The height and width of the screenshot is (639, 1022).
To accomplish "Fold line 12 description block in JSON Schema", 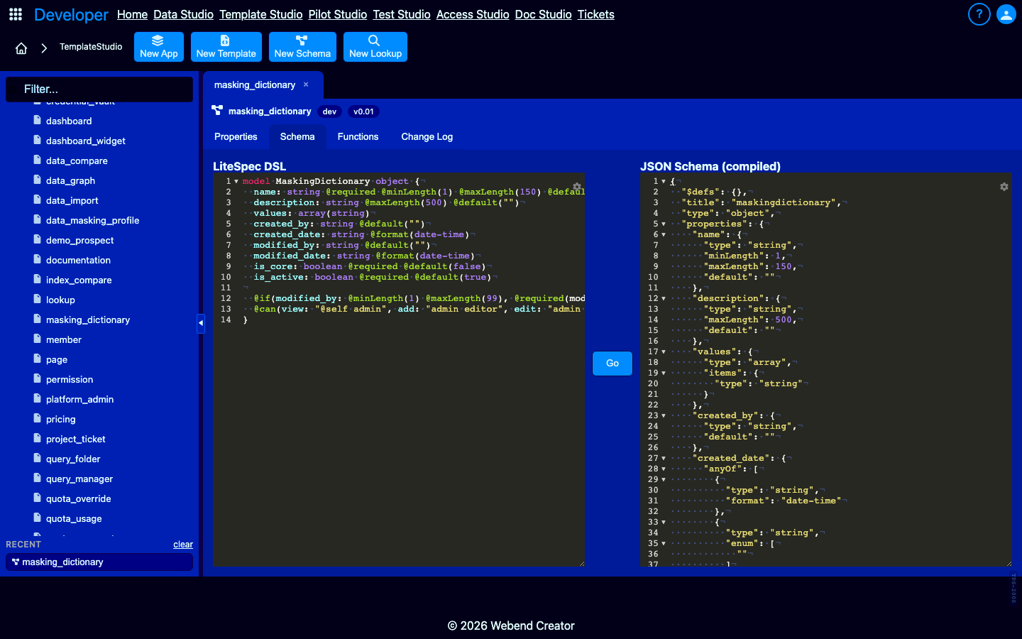I will (664, 299).
